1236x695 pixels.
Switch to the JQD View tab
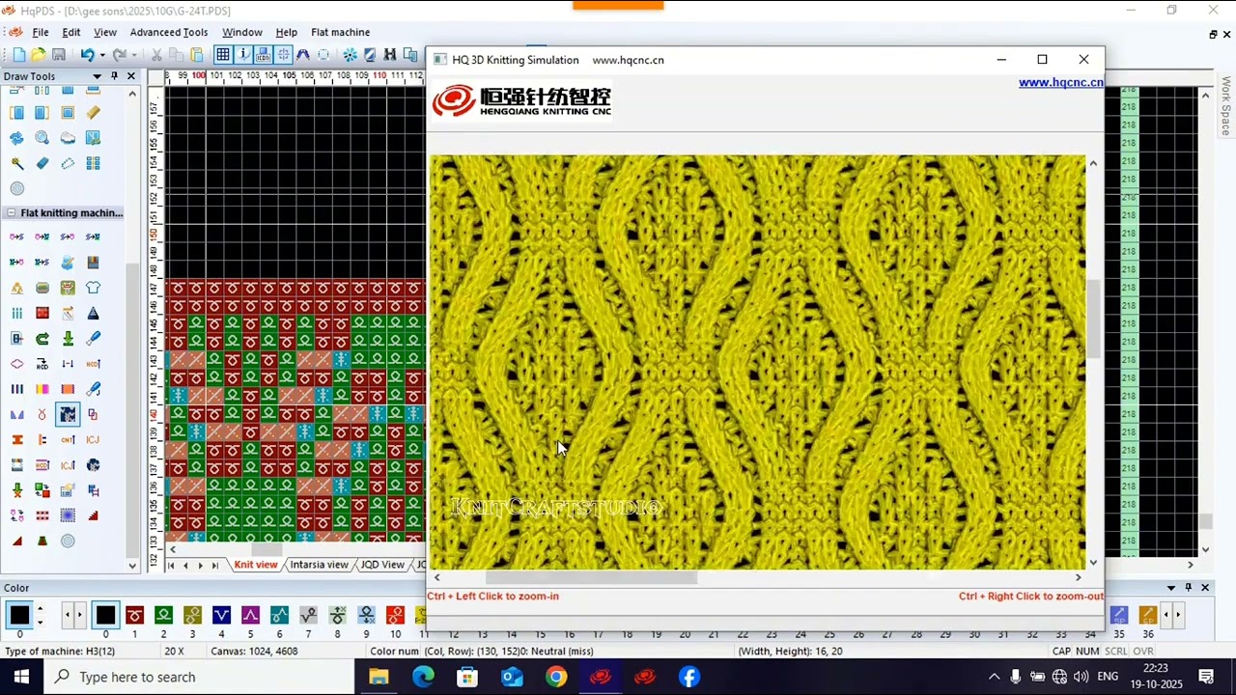tap(382, 565)
